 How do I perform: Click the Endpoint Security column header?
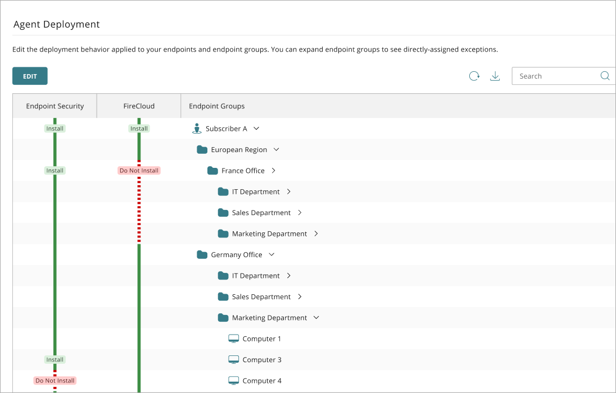55,106
